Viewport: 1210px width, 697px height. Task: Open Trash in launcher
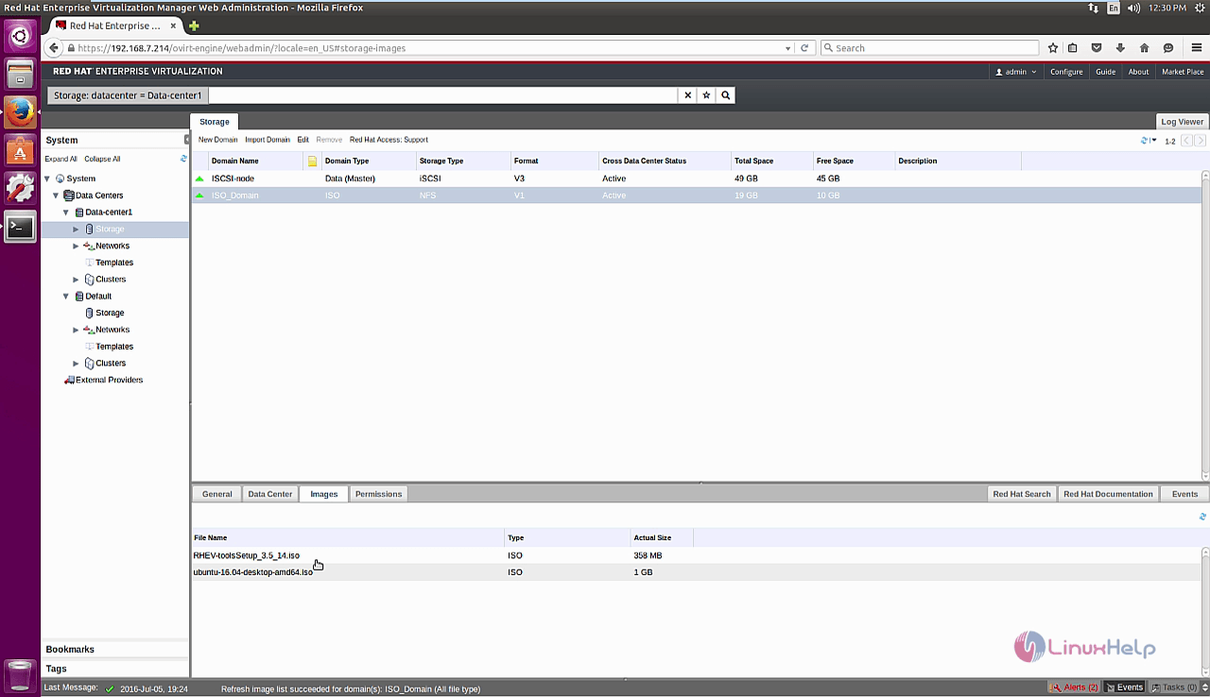click(x=20, y=675)
